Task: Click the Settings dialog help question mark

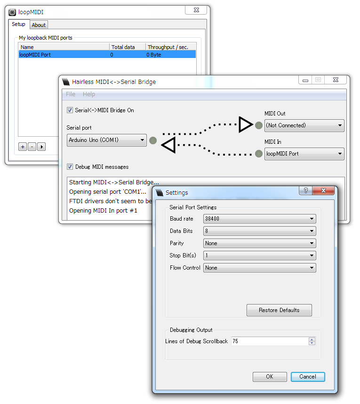Action: tap(306, 191)
